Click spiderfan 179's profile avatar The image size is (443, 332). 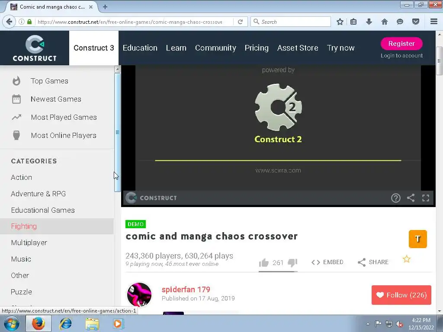tap(139, 294)
